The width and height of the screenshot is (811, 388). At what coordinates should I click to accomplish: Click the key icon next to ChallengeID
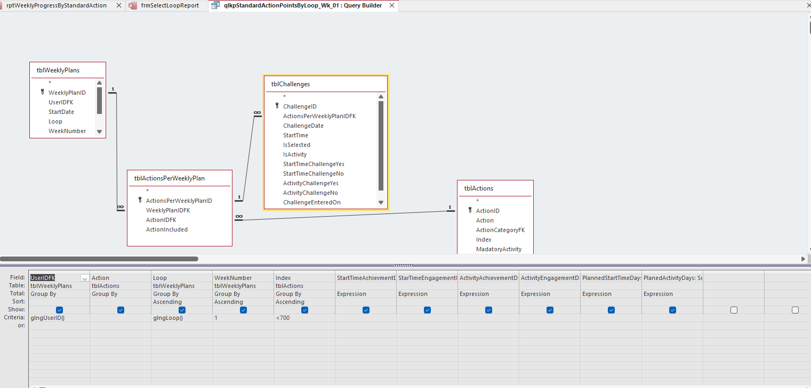277,106
